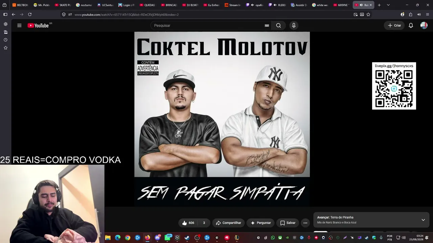The image size is (433, 243).
Task: Launch Google Chrome from the taskbar
Action: pyautogui.click(x=128, y=238)
